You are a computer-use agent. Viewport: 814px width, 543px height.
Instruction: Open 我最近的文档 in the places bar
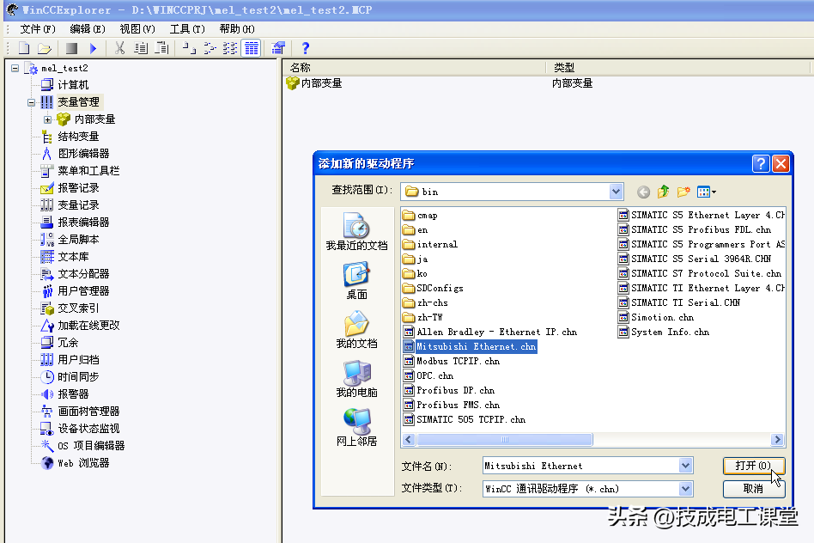tap(356, 232)
